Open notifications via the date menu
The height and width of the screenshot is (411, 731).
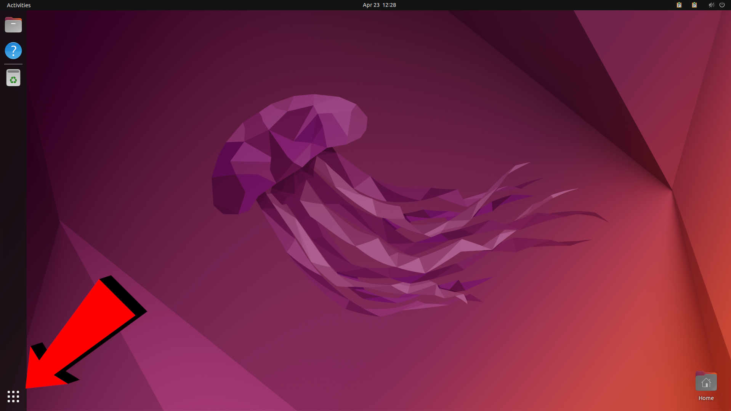coord(379,5)
